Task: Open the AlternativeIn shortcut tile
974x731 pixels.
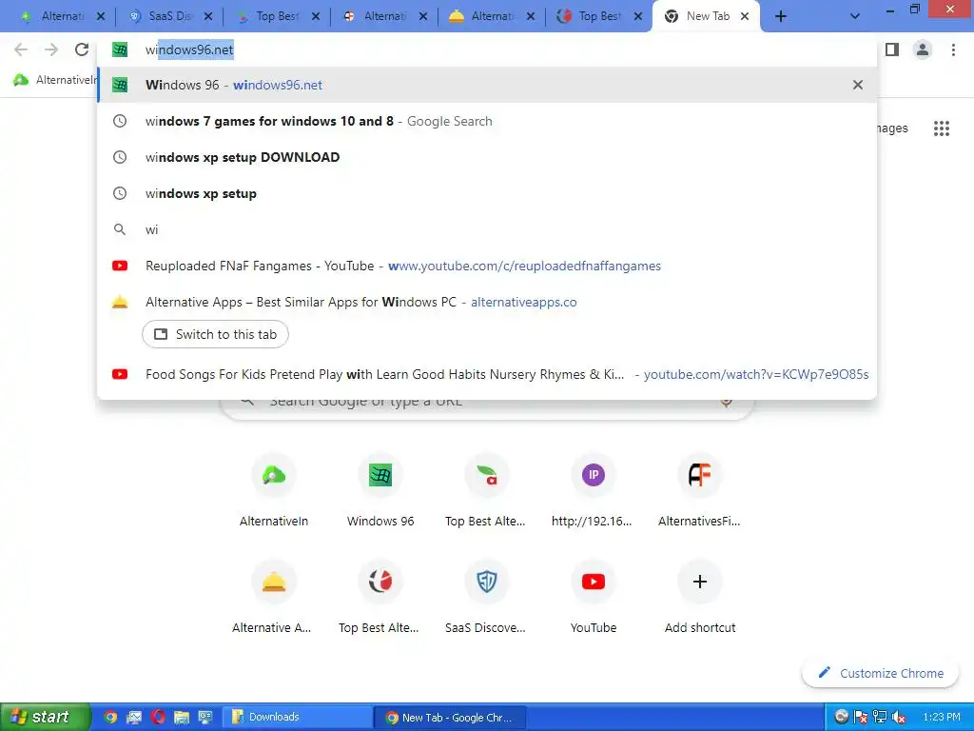Action: (274, 491)
